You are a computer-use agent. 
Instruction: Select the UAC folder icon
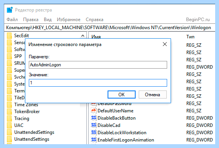[x=9, y=125]
